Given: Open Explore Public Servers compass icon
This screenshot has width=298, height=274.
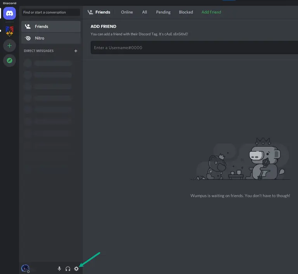Looking at the screenshot, I should point(9,61).
